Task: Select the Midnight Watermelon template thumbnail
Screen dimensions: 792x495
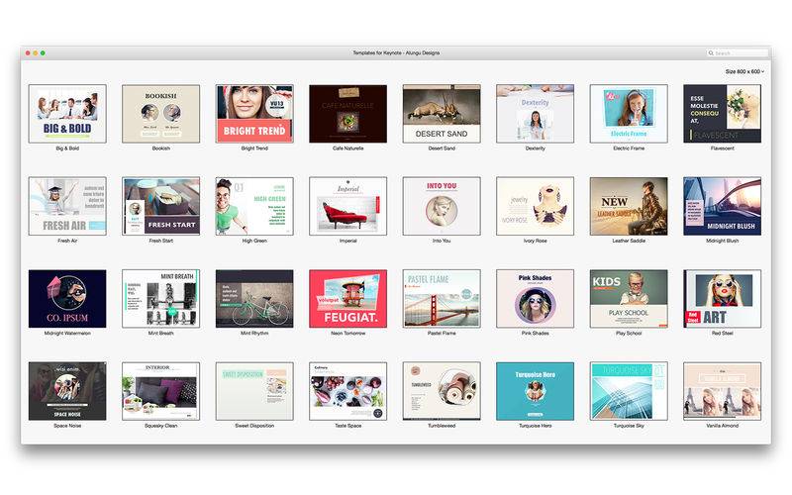Action: [67, 299]
